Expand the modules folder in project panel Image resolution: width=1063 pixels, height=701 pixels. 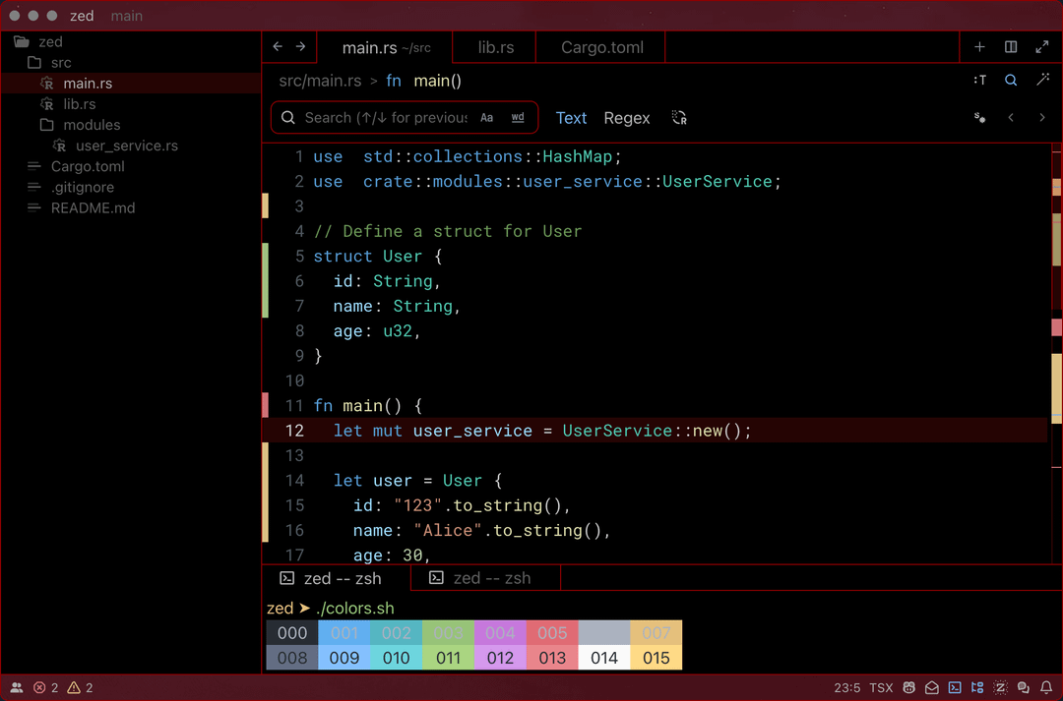click(91, 125)
